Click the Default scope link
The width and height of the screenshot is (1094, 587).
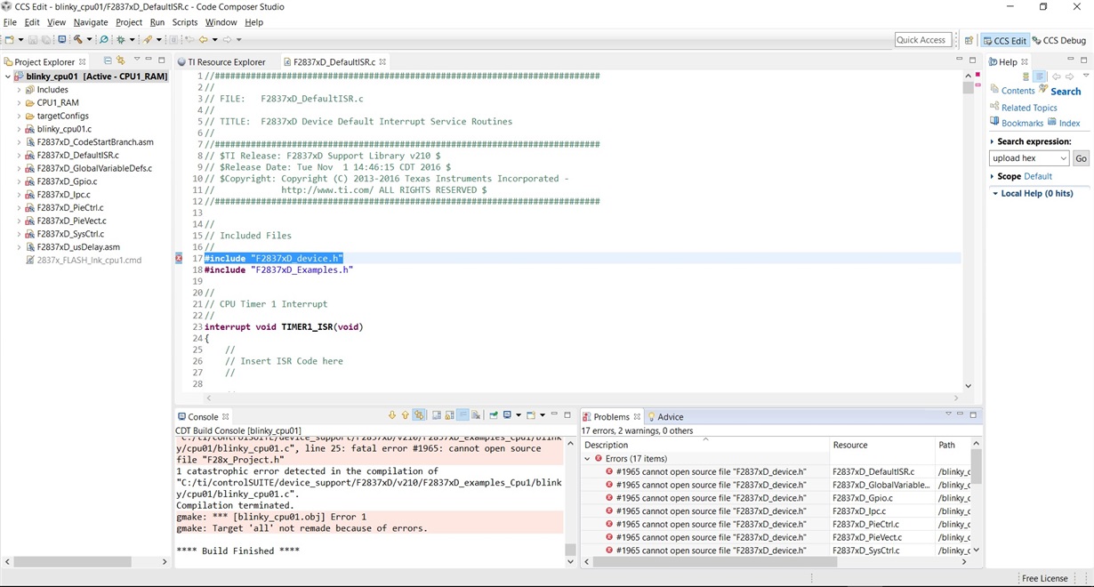coord(1037,176)
